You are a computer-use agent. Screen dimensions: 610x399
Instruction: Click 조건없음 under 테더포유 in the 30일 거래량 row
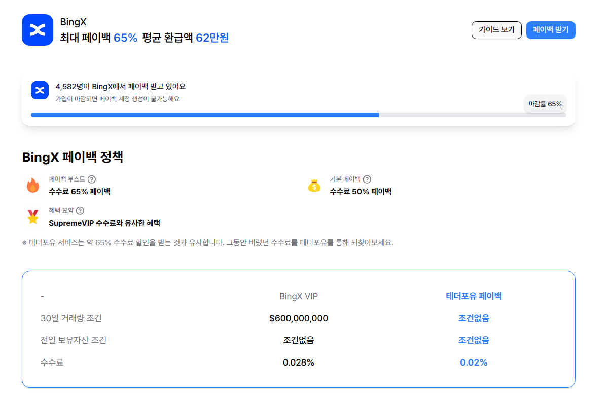pyautogui.click(x=474, y=318)
